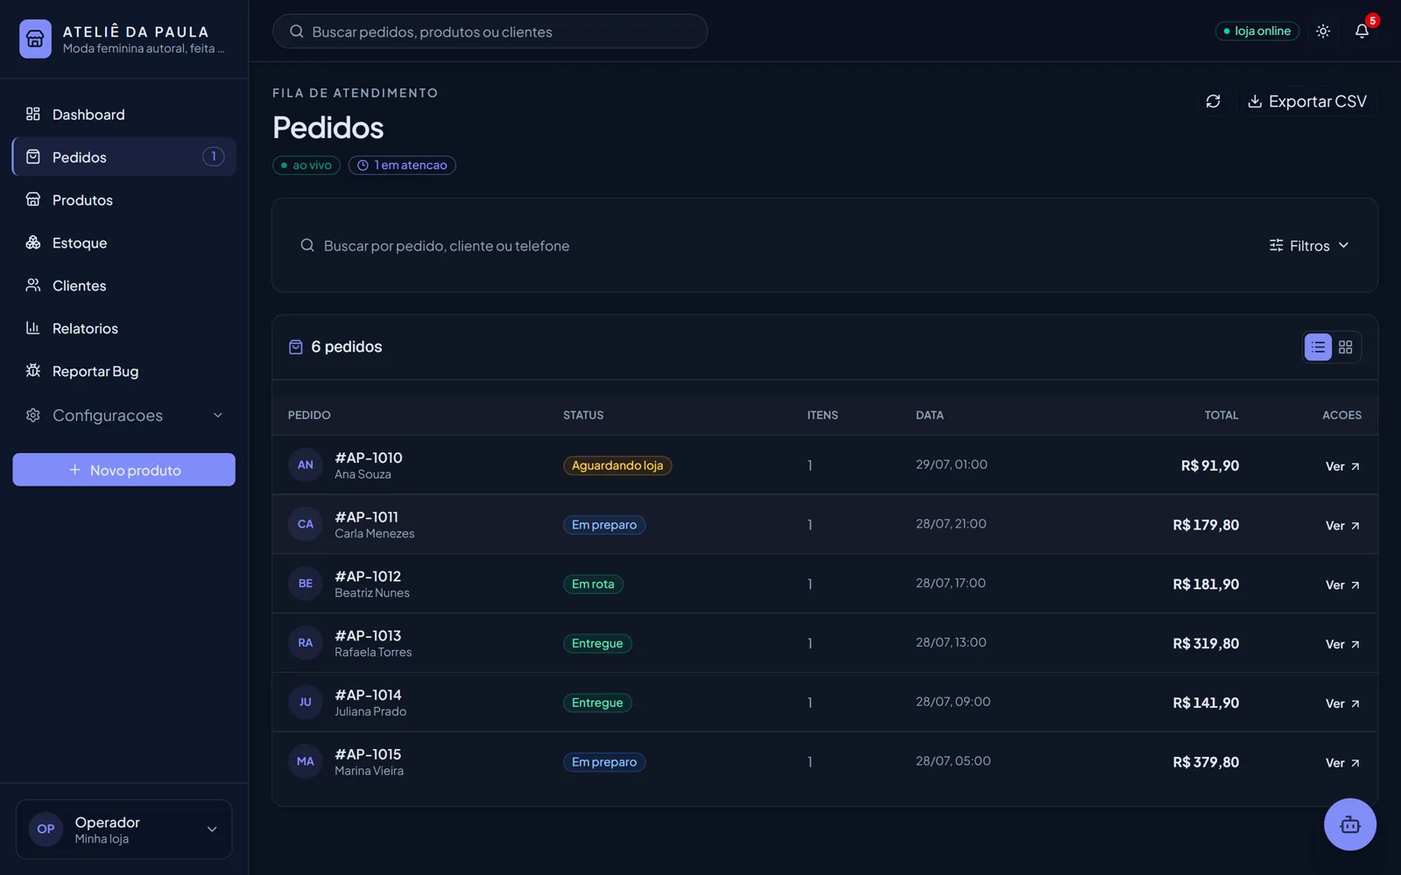This screenshot has width=1401, height=875.
Task: Go to Produtos section
Action: (x=123, y=199)
